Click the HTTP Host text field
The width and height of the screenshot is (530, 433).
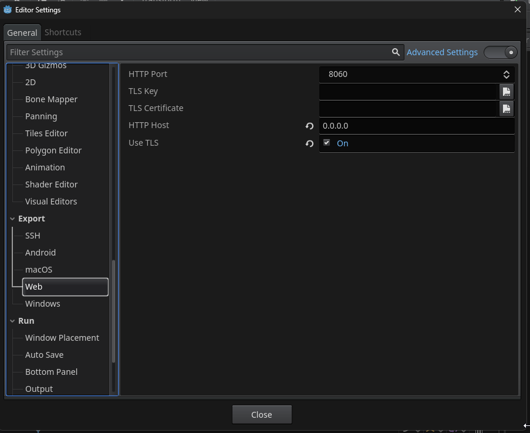[417, 126]
